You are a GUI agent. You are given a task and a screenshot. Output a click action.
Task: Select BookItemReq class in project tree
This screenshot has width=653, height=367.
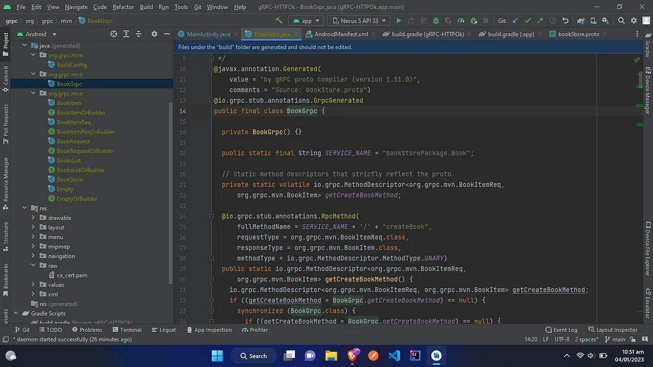pyautogui.click(x=74, y=122)
